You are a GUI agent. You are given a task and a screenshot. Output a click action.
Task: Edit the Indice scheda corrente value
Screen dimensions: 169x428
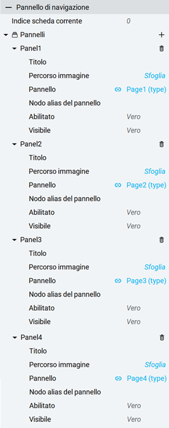coord(129,21)
